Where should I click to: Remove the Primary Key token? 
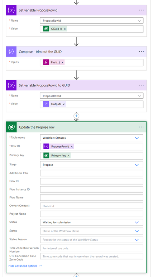(68, 156)
